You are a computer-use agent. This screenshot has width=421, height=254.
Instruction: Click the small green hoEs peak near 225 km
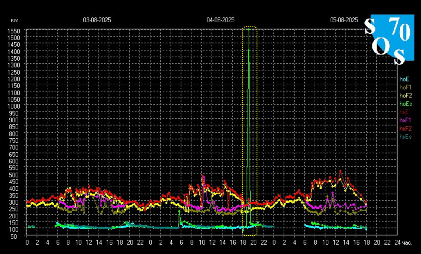click(x=179, y=211)
